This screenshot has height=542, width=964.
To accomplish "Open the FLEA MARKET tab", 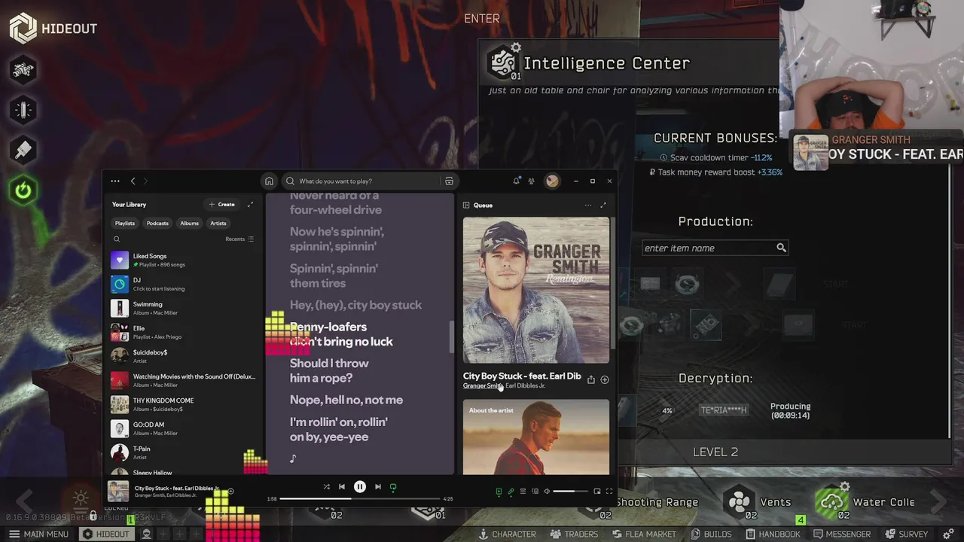I will tap(643, 534).
